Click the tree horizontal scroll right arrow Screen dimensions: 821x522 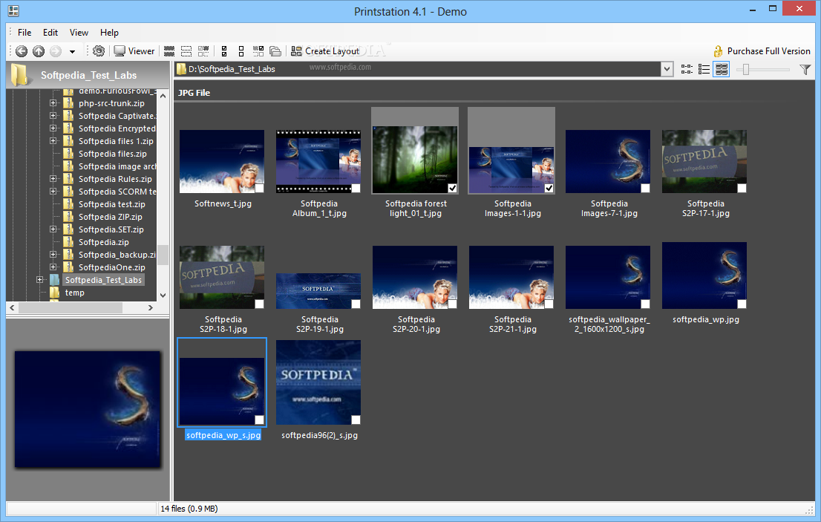[x=151, y=308]
